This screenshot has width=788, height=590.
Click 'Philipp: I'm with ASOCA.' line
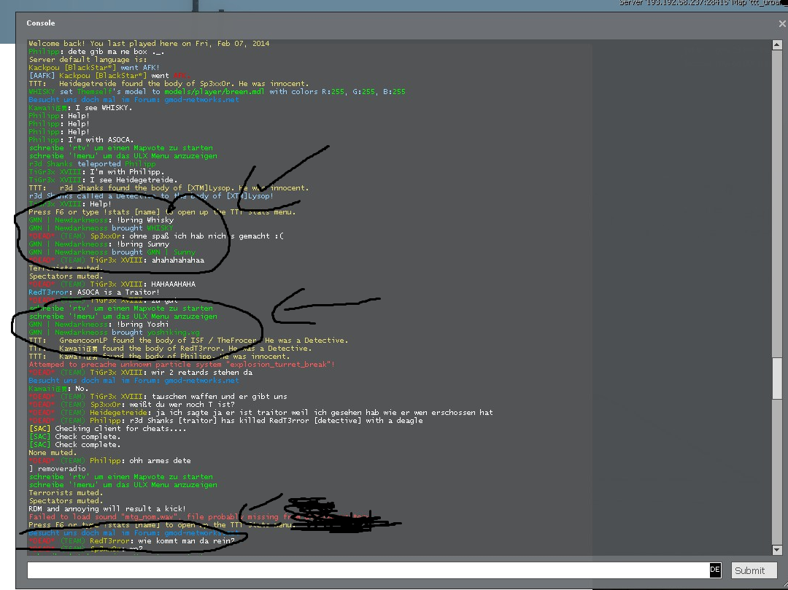[81, 140]
